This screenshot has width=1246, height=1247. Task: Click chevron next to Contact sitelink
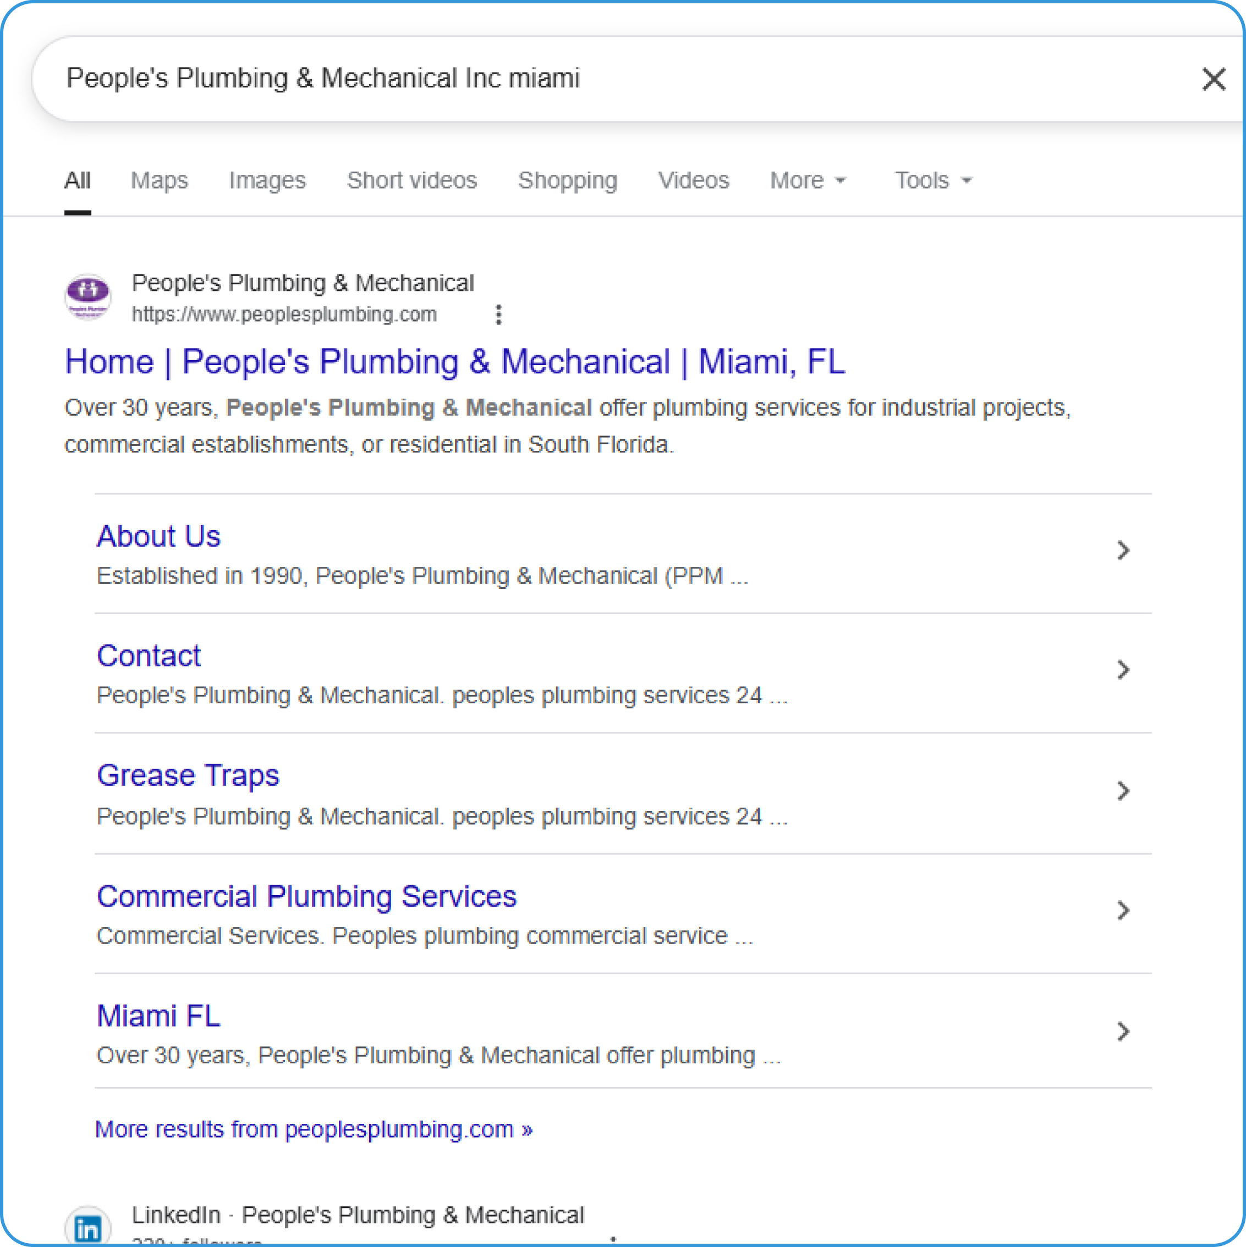tap(1123, 669)
